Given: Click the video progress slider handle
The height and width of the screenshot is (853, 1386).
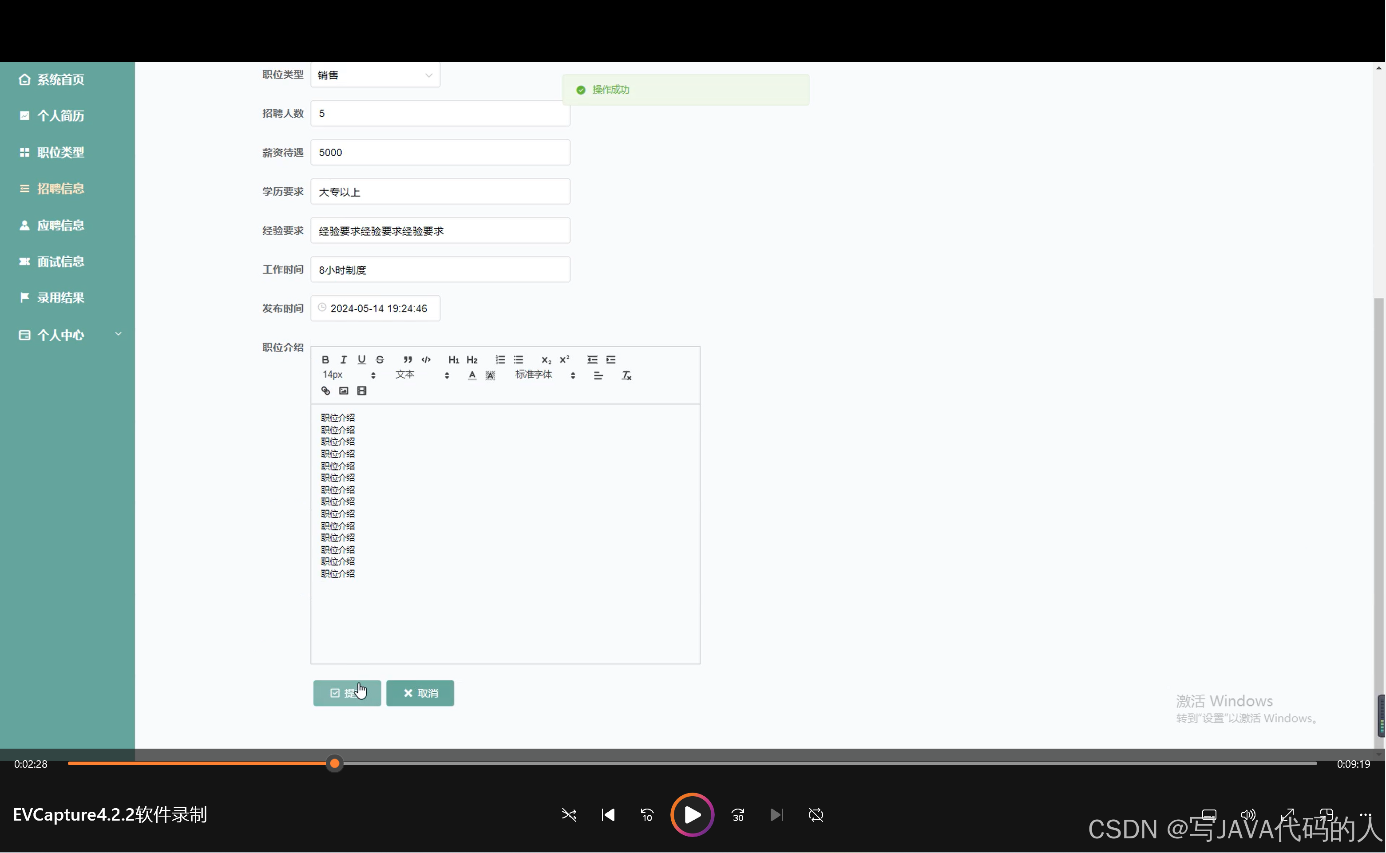Looking at the screenshot, I should [335, 763].
